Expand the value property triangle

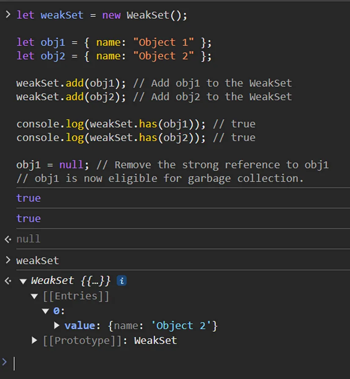[x=57, y=325]
